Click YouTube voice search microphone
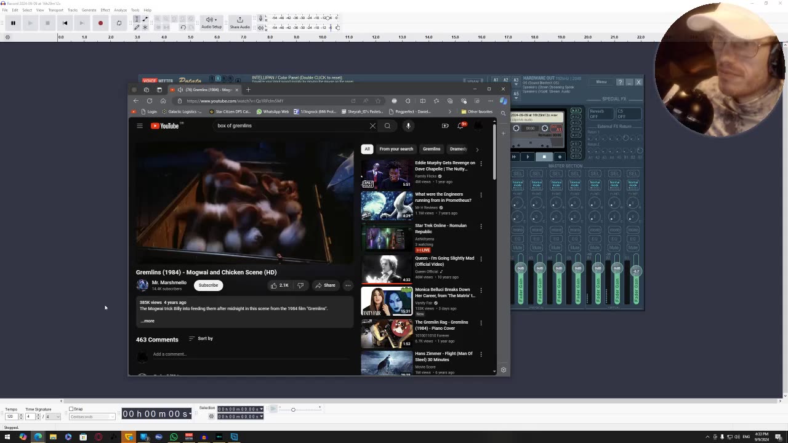This screenshot has width=788, height=443. [x=408, y=126]
